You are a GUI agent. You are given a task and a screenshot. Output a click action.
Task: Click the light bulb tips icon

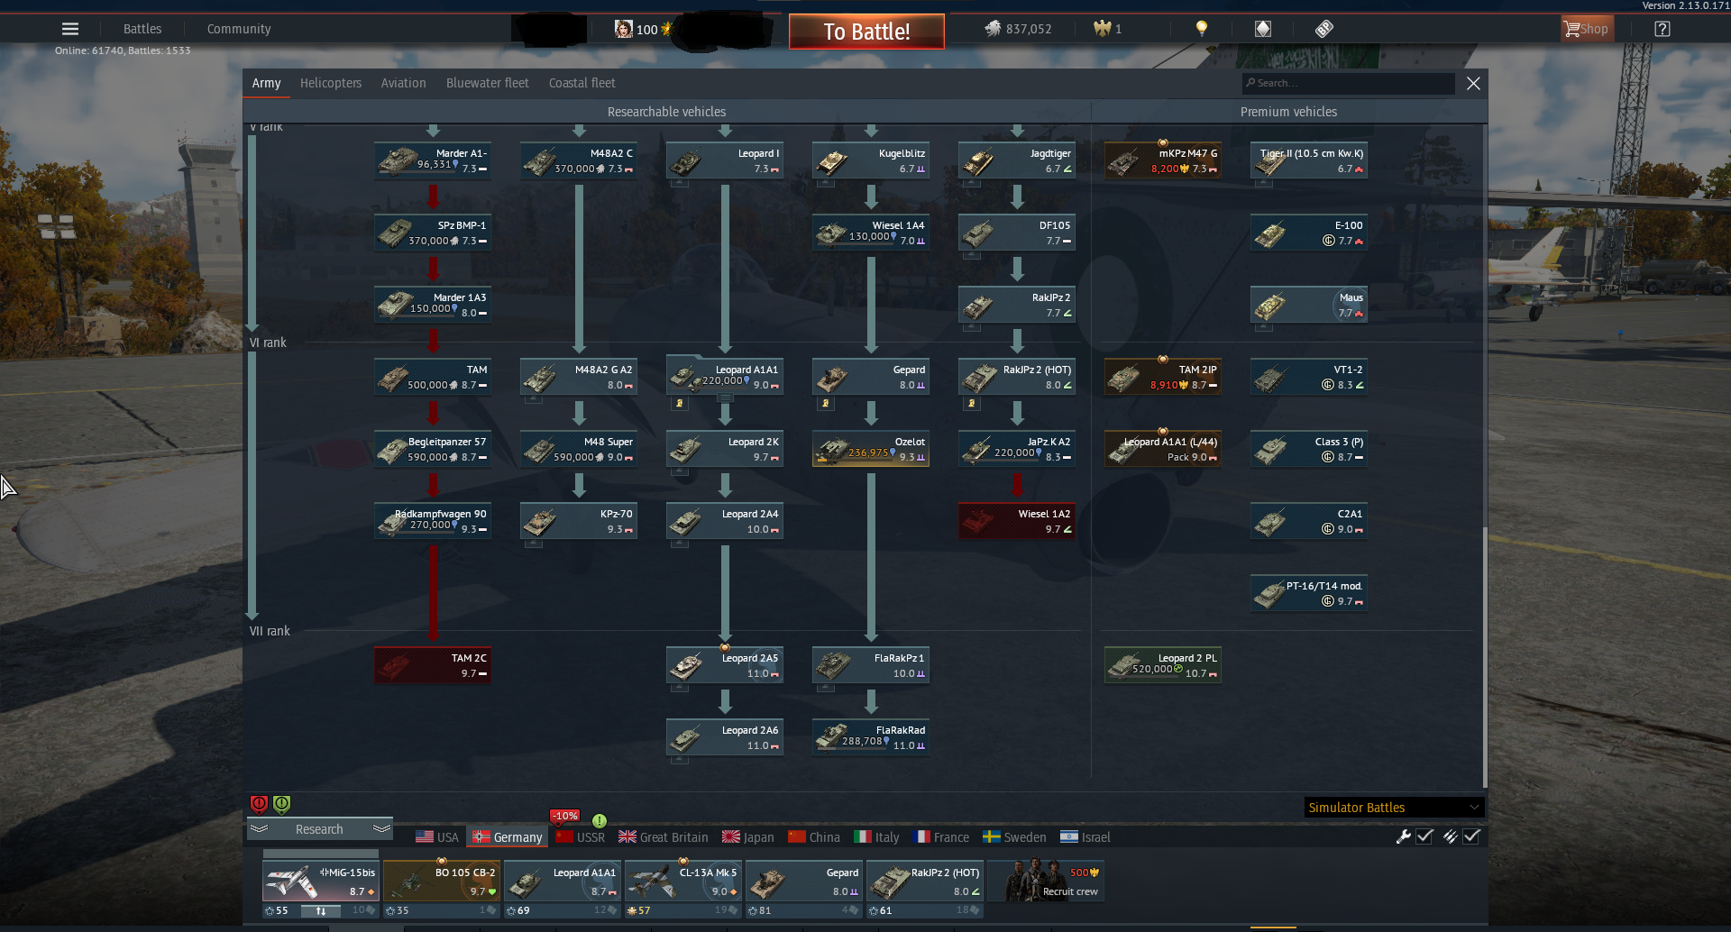coord(1201,29)
